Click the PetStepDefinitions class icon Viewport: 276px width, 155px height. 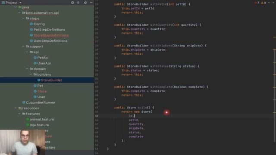[x=31, y=30]
